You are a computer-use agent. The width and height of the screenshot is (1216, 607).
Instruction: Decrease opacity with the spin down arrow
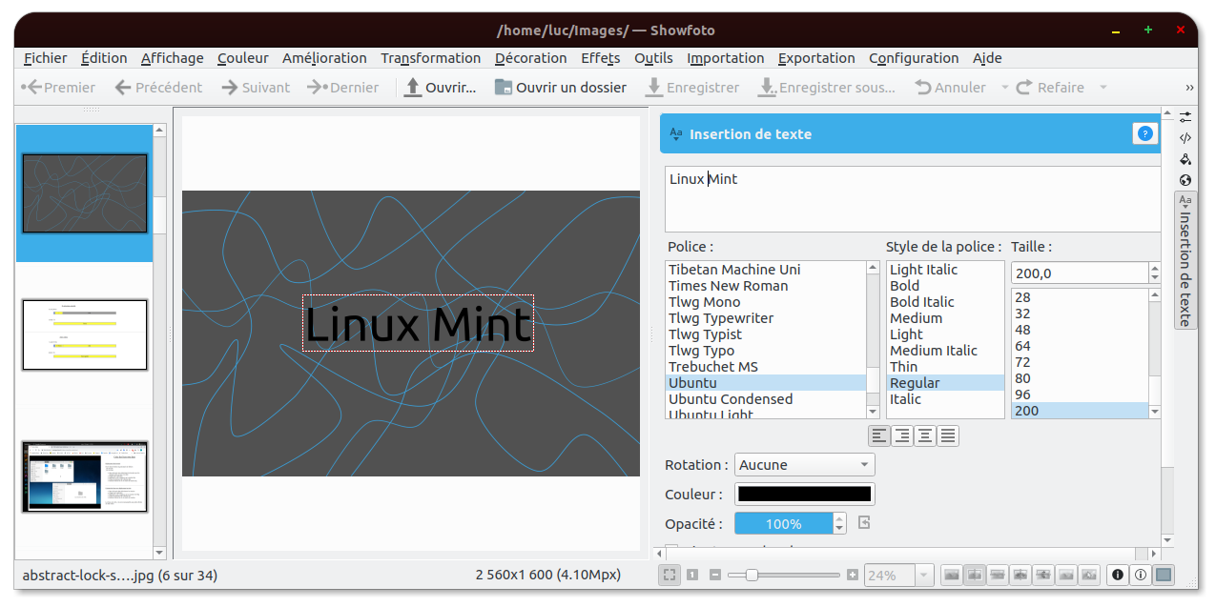(839, 529)
